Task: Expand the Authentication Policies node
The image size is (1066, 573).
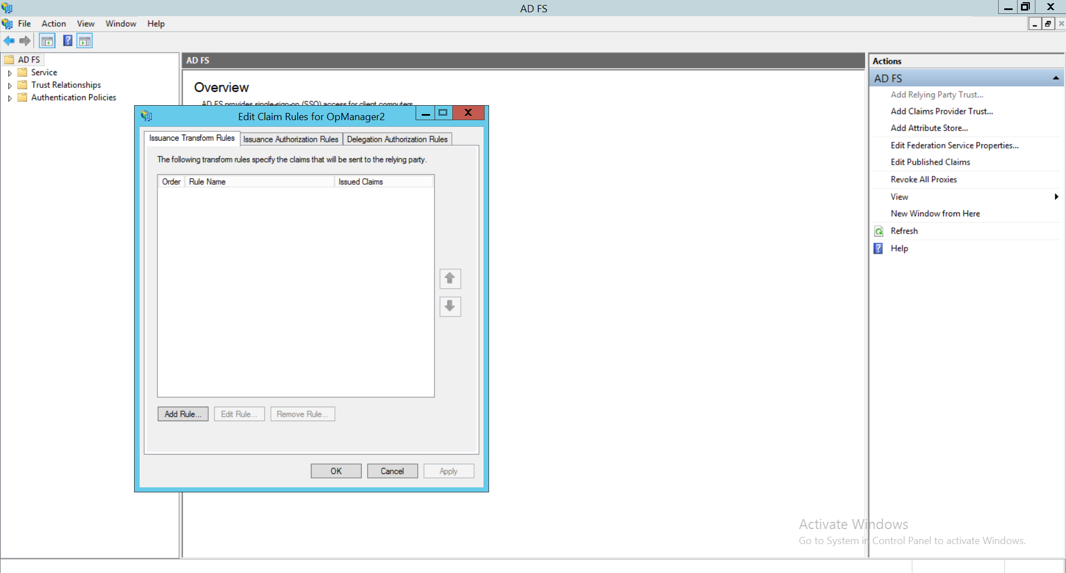Action: (10, 97)
